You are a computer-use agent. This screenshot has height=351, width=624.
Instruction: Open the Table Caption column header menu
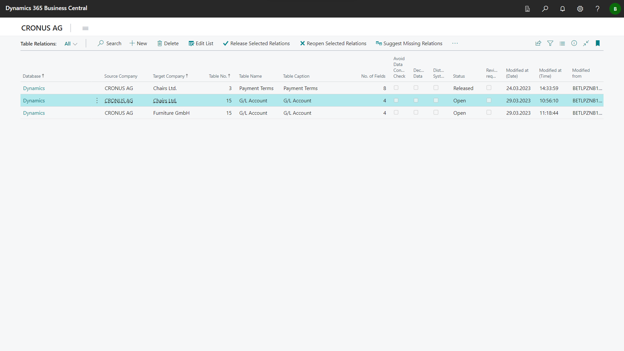296,76
